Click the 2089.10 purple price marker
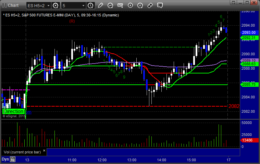 249,60
